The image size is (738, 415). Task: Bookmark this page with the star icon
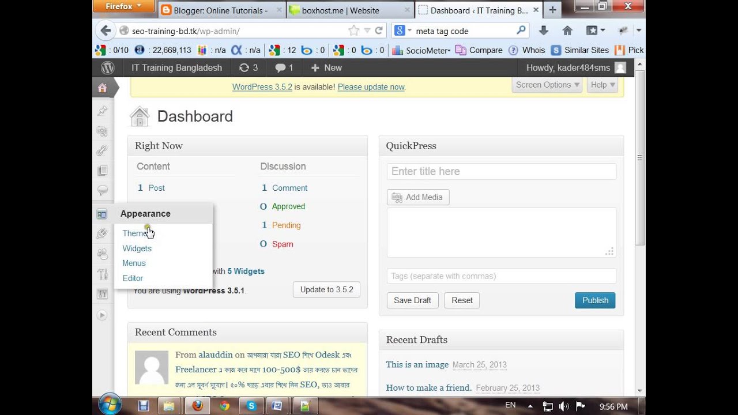click(353, 31)
